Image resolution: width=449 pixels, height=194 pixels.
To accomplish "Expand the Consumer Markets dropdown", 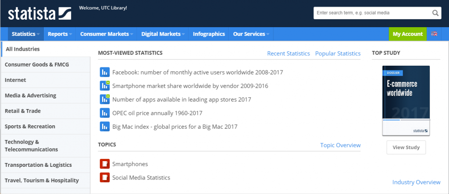I will pos(107,34).
